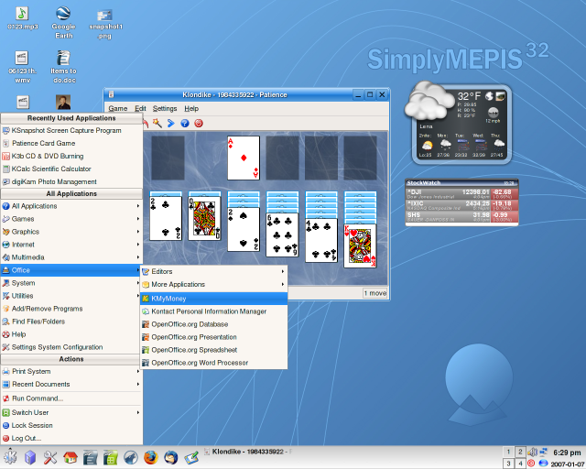This screenshot has height=469, width=586.
Task: Open the Settings menu in Patience
Action: click(x=165, y=108)
